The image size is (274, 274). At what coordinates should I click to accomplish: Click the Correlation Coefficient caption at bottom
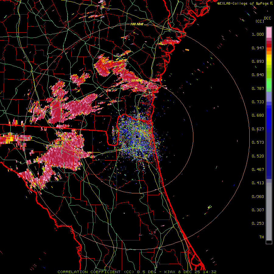coord(137,272)
